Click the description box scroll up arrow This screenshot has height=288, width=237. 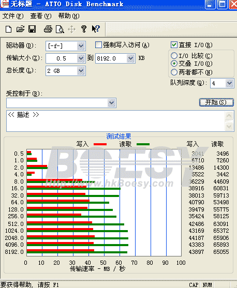(x=229, y=116)
